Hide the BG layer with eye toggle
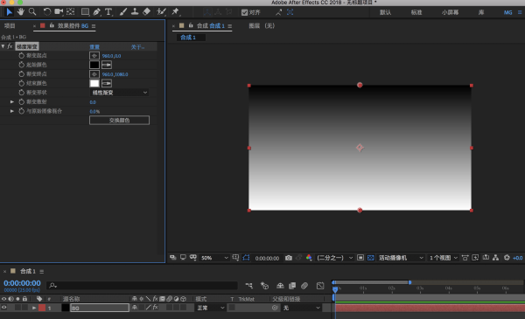 [4, 308]
